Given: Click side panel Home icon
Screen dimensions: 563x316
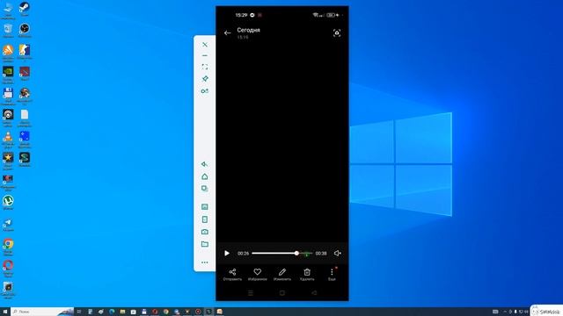Looking at the screenshot, I should click(205, 176).
